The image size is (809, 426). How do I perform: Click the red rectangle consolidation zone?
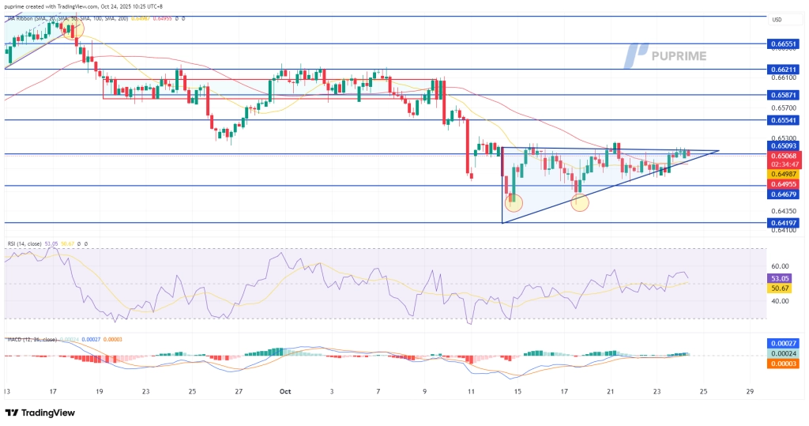[x=269, y=89]
